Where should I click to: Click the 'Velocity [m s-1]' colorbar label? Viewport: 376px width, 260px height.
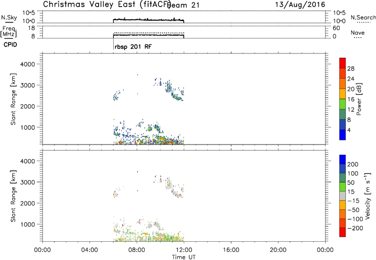click(x=368, y=196)
